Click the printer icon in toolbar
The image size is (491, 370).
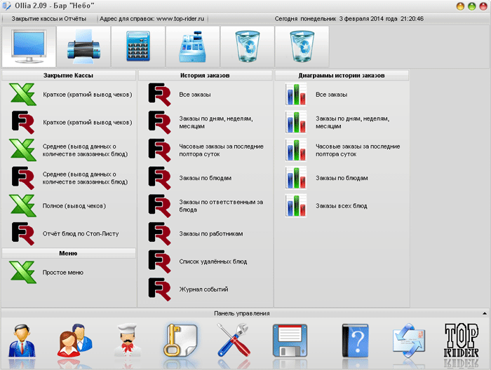coord(83,47)
